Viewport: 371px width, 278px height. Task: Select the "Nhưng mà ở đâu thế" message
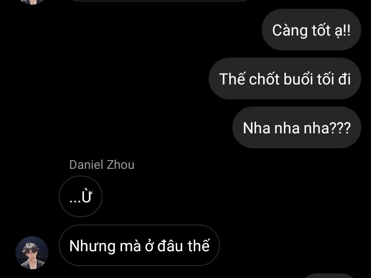click(139, 246)
